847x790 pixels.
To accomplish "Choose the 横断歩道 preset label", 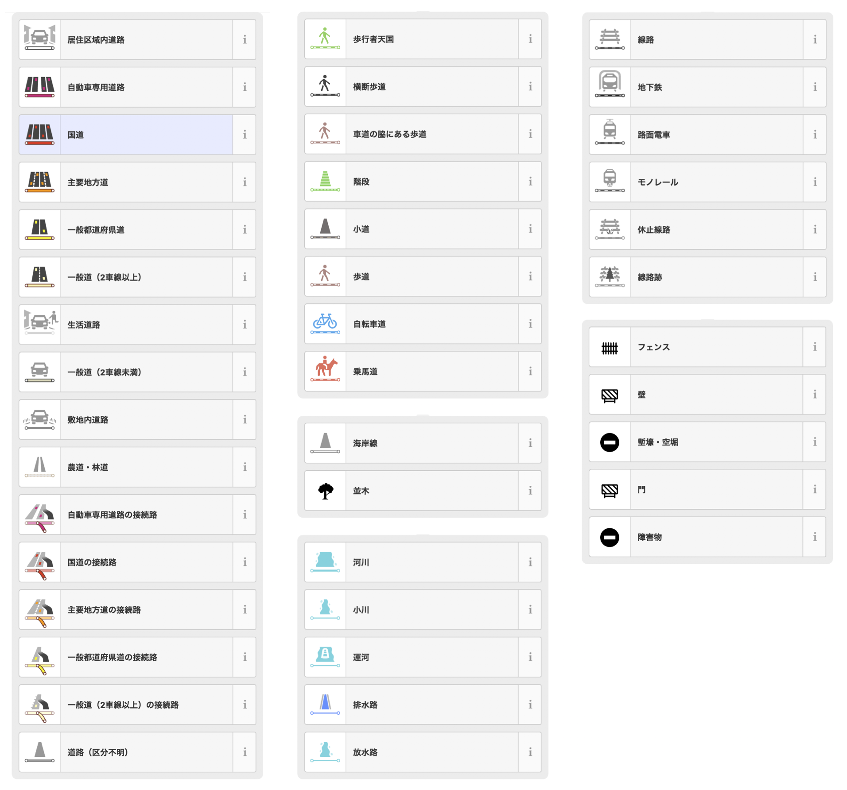I will tap(369, 87).
